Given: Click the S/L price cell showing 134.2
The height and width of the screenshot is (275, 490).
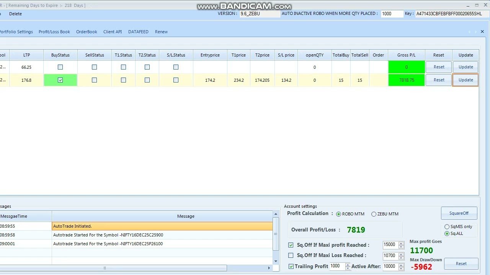Looking at the screenshot, I should pyautogui.click(x=286, y=80).
